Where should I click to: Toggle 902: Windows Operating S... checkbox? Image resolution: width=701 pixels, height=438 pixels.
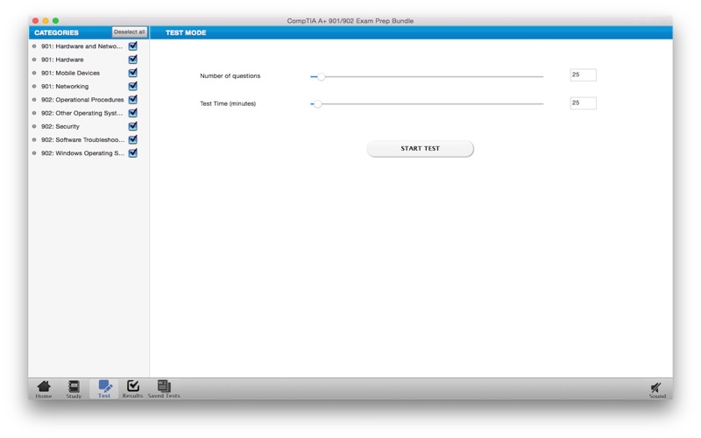(133, 153)
